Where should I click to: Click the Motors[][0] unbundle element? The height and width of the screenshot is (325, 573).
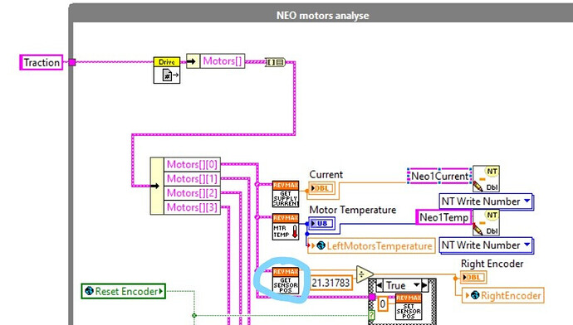pos(192,164)
